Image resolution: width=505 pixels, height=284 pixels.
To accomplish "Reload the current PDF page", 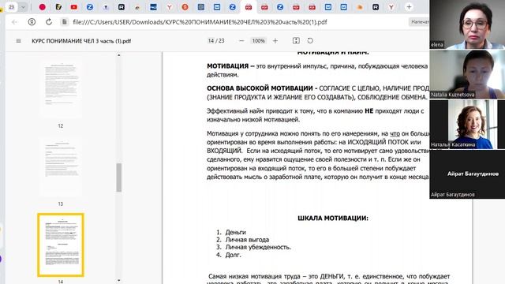I will [49, 22].
